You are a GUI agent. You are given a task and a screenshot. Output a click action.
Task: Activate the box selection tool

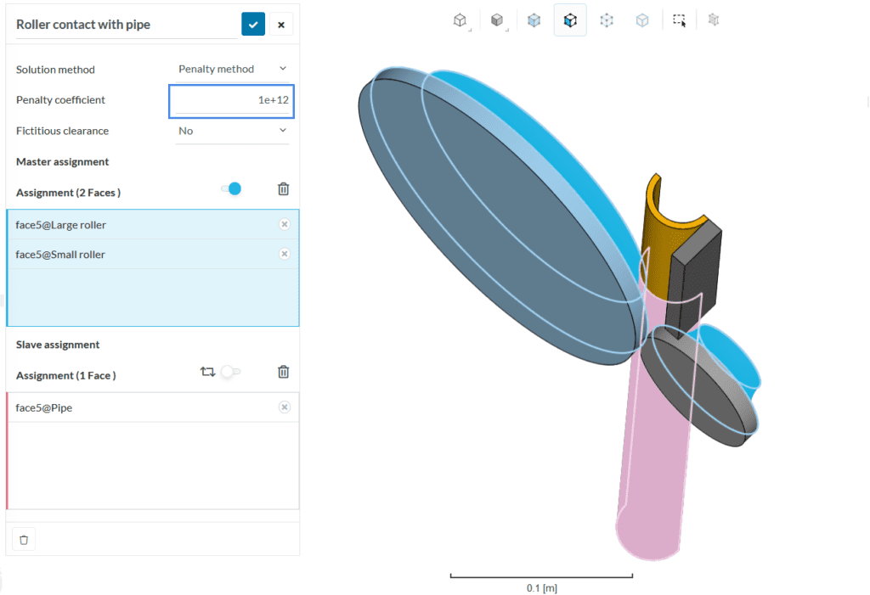679,20
